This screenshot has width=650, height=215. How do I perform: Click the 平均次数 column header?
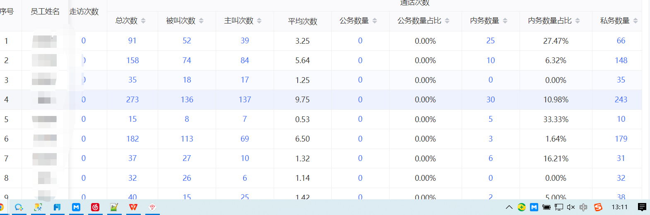(303, 21)
